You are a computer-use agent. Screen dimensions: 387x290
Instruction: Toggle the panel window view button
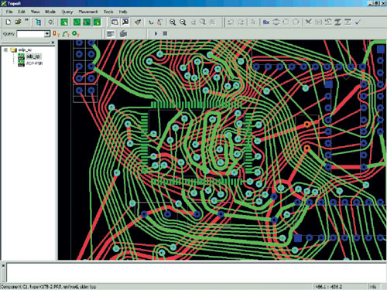(115, 22)
